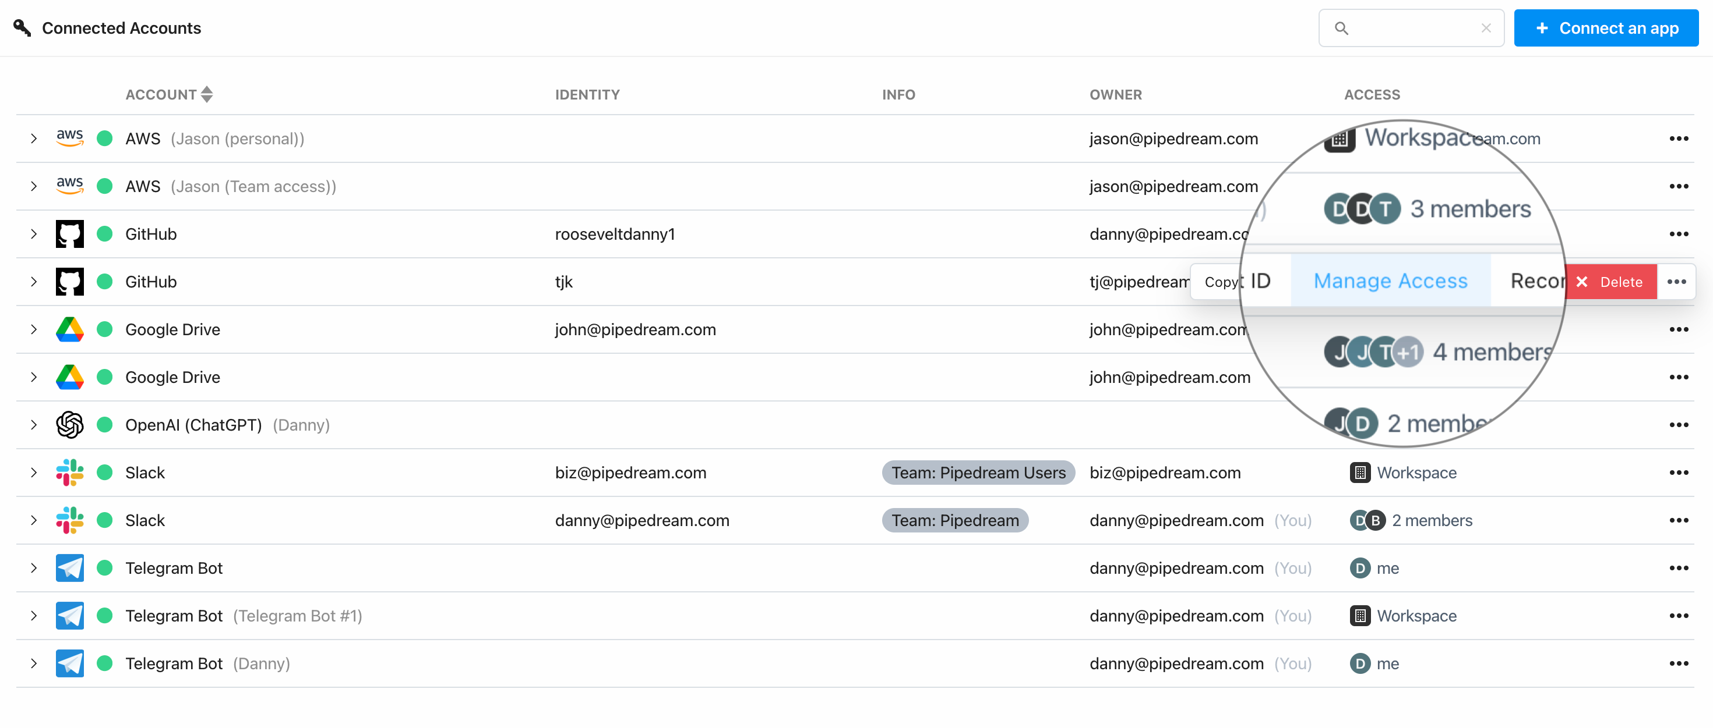This screenshot has width=1713, height=728.
Task: Click the OpenAI ChatGPT icon
Action: click(70, 425)
